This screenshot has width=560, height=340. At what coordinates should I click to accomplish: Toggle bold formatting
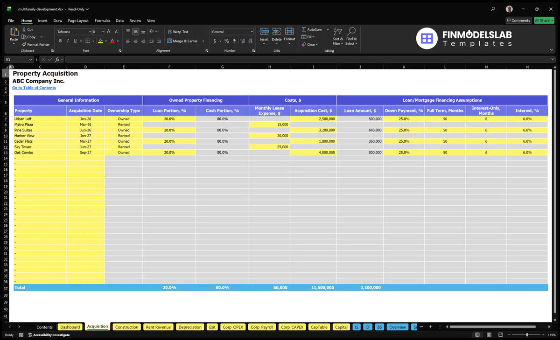[60, 41]
